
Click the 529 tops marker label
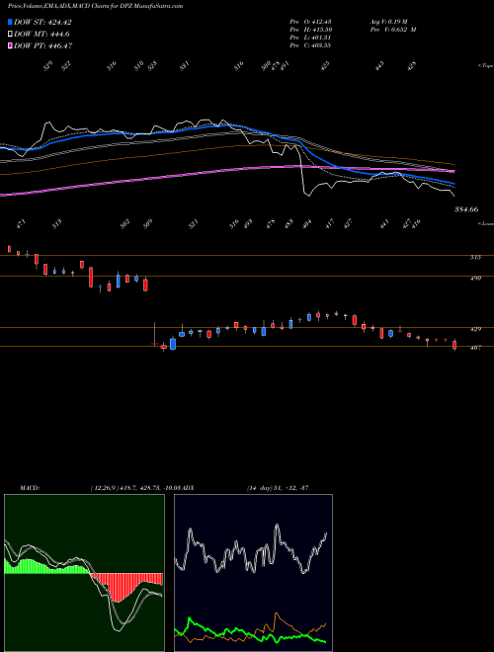(x=48, y=65)
